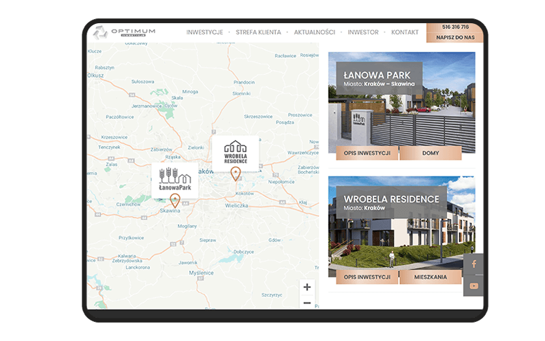Click Olkusz label on the map

point(95,76)
